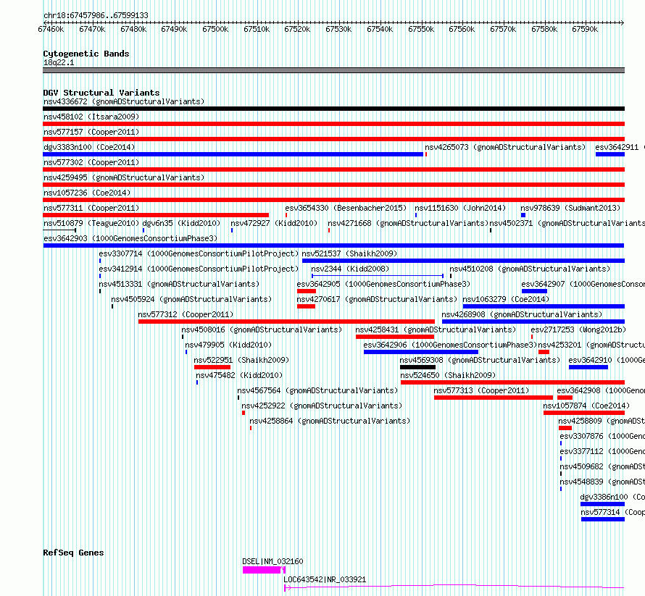Screen dimensions: 645x596
Task: Click the 67550k ruler position label
Action: coord(421,29)
